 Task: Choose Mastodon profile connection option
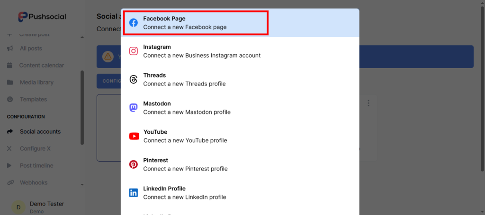point(240,108)
